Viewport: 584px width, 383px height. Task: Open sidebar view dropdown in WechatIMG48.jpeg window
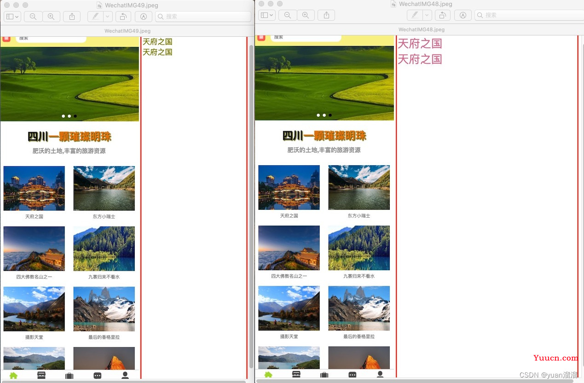[266, 15]
